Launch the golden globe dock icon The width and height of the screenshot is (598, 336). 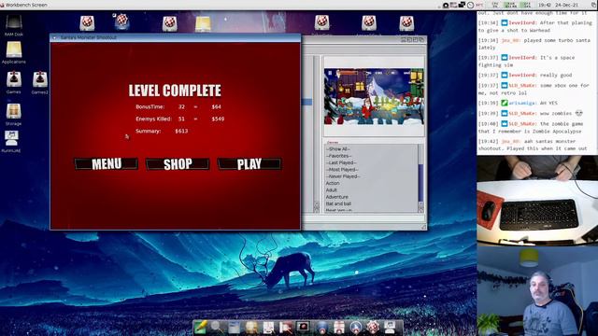pos(251,328)
